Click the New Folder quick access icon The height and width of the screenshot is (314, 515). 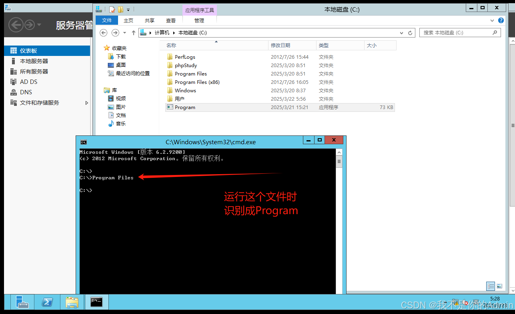tap(120, 9)
